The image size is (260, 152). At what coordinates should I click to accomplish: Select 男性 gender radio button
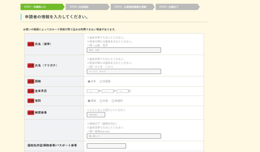89,101
